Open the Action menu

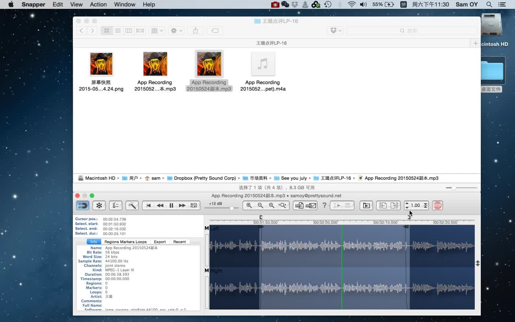point(98,4)
